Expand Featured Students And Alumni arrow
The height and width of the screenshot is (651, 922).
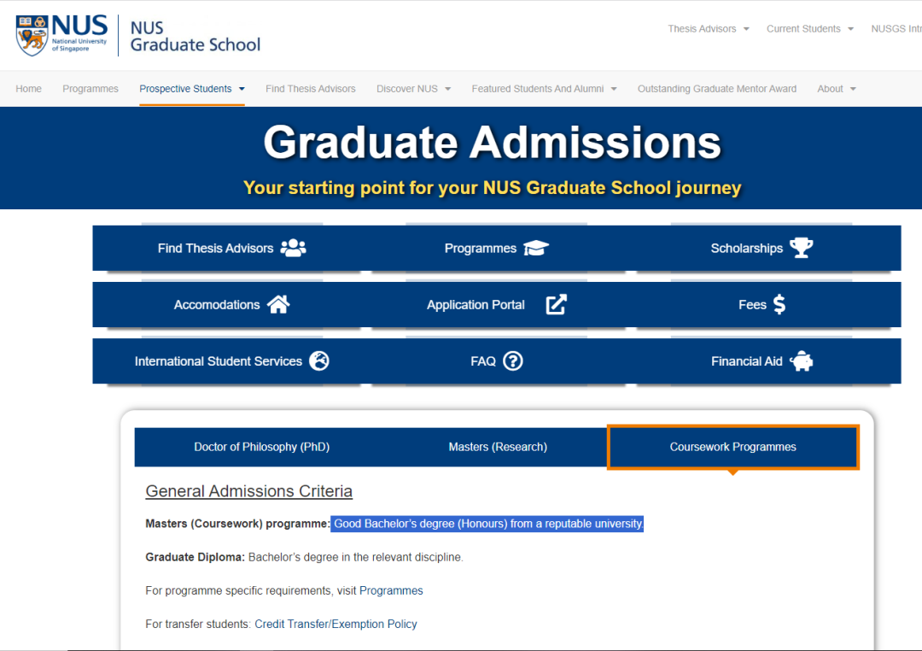[613, 89]
